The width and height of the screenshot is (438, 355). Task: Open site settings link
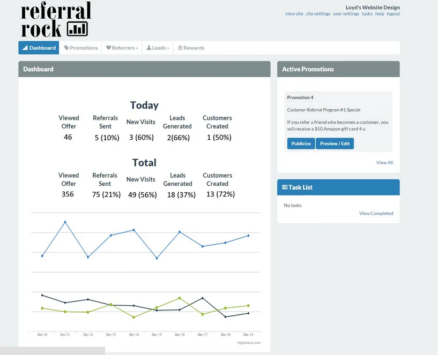pyautogui.click(x=318, y=14)
